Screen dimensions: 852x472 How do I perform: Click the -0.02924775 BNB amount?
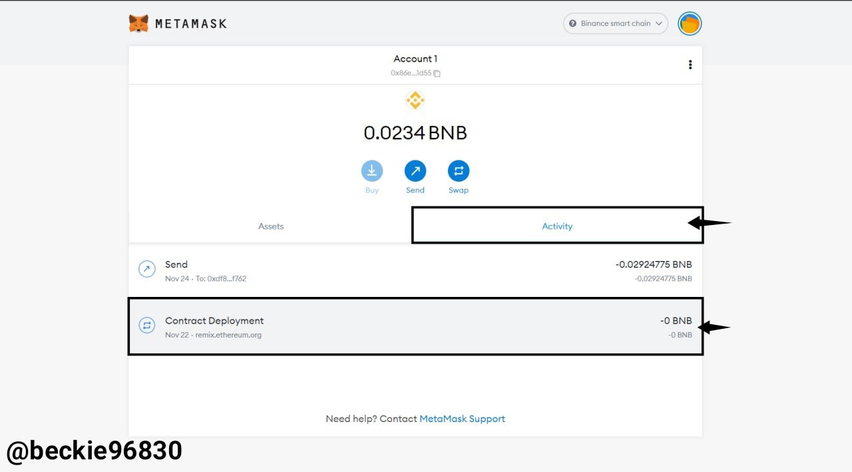tap(654, 264)
